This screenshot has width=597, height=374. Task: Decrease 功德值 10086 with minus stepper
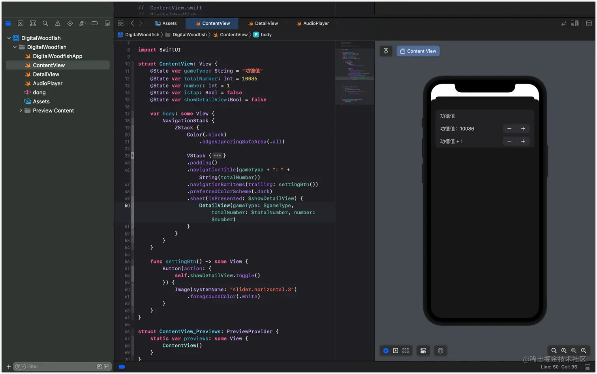[509, 129]
